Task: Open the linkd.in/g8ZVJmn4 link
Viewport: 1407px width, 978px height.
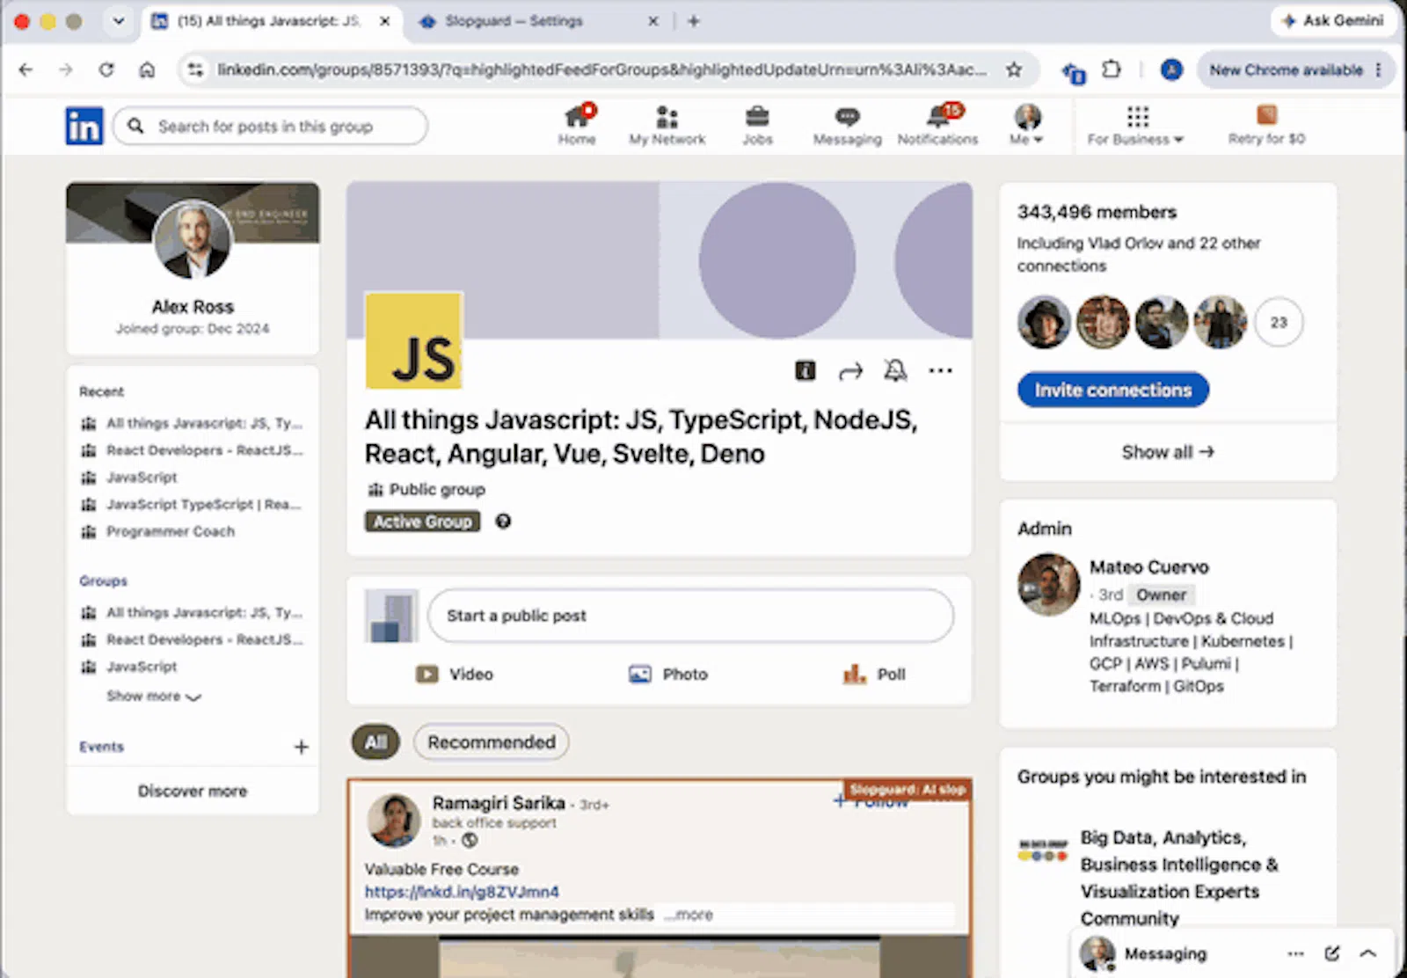Action: (x=462, y=892)
